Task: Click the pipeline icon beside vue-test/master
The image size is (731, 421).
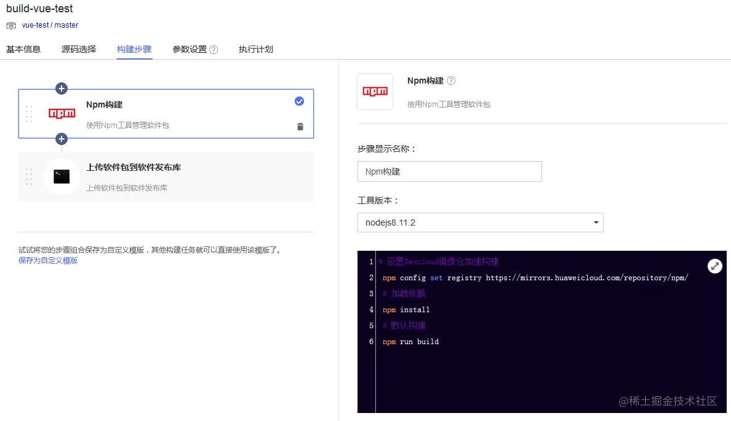Action: 10,25
